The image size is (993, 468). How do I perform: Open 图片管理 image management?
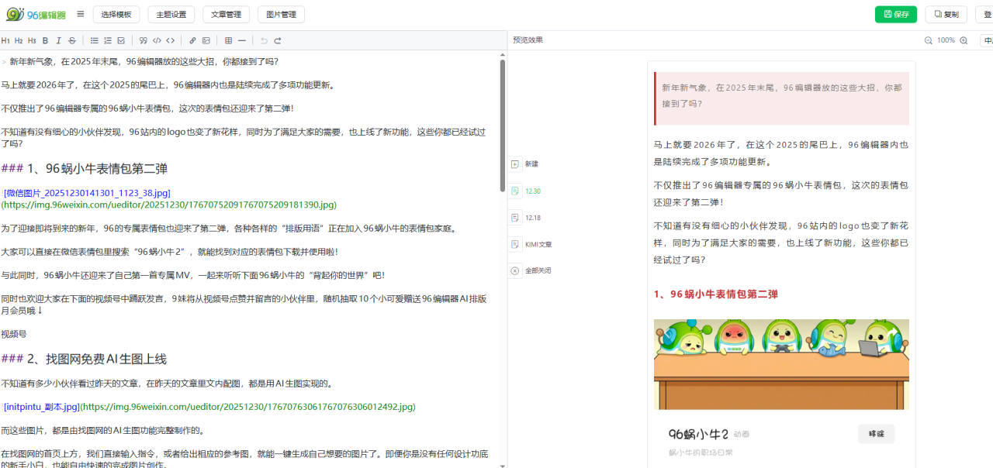281,14
